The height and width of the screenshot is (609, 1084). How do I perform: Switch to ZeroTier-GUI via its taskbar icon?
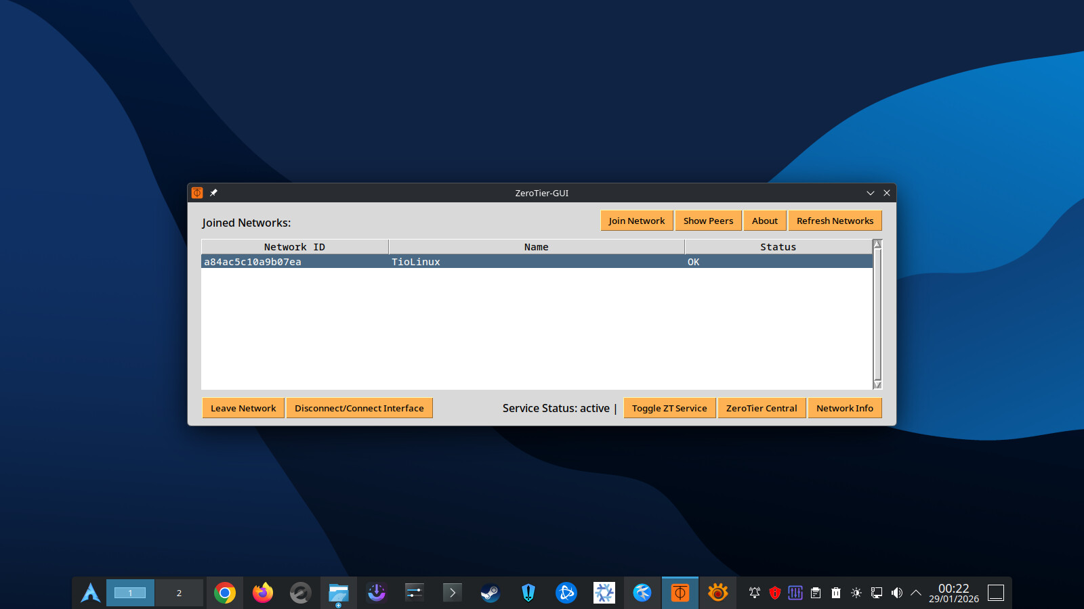coord(680,593)
